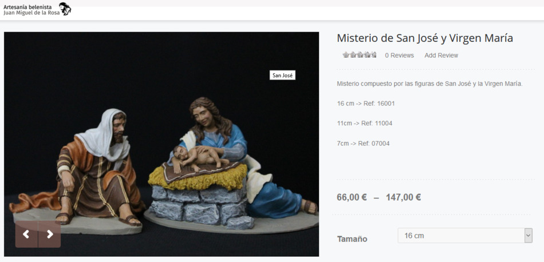The height and width of the screenshot is (262, 544).
Task: Select the third rating star
Action: click(x=360, y=55)
